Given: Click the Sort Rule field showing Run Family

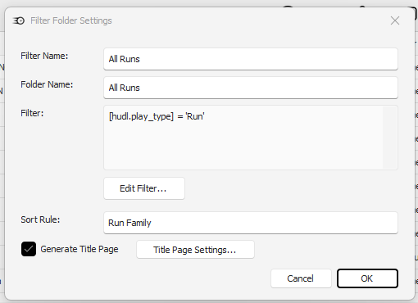Looking at the screenshot, I should pos(251,223).
